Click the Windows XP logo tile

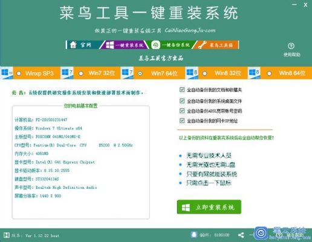(x=7, y=73)
